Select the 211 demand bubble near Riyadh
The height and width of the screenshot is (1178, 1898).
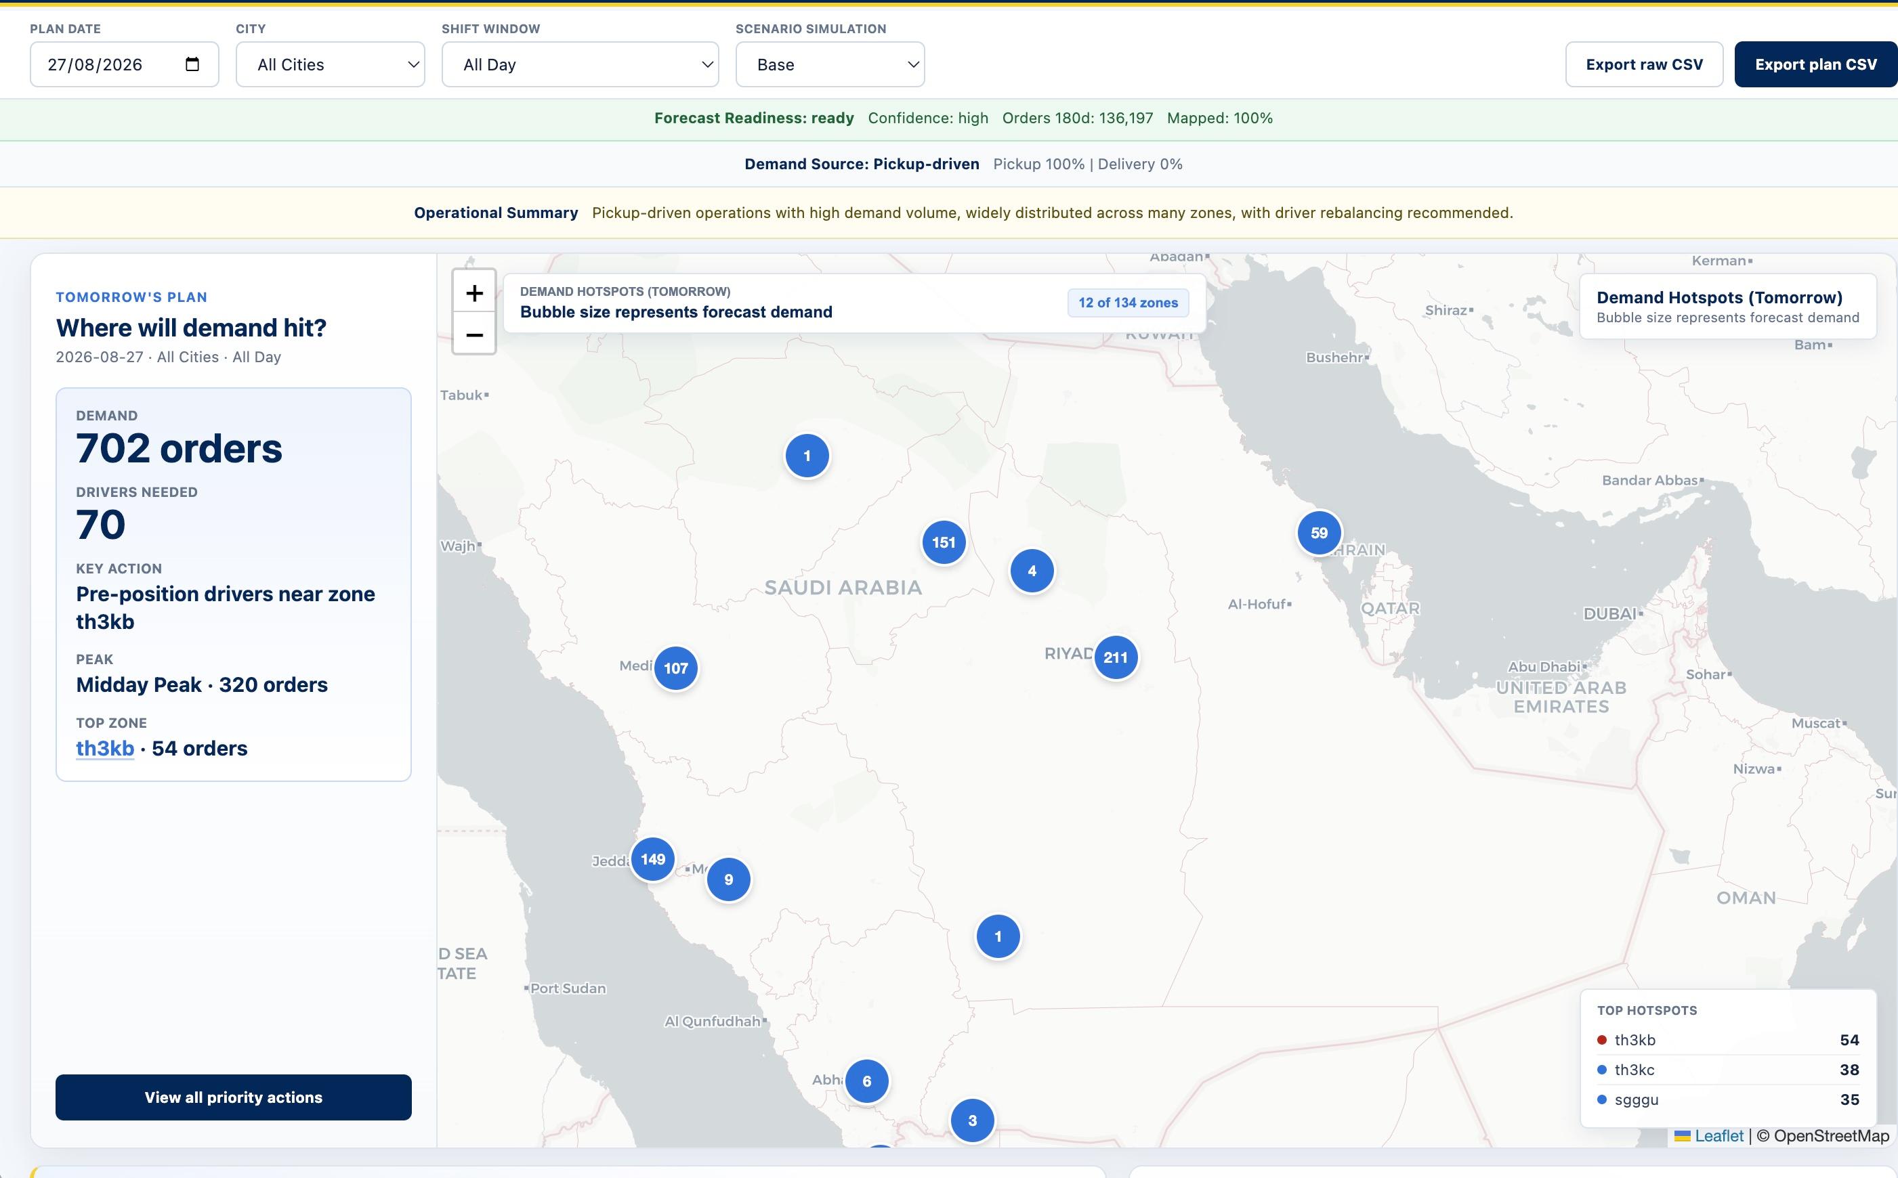1116,657
